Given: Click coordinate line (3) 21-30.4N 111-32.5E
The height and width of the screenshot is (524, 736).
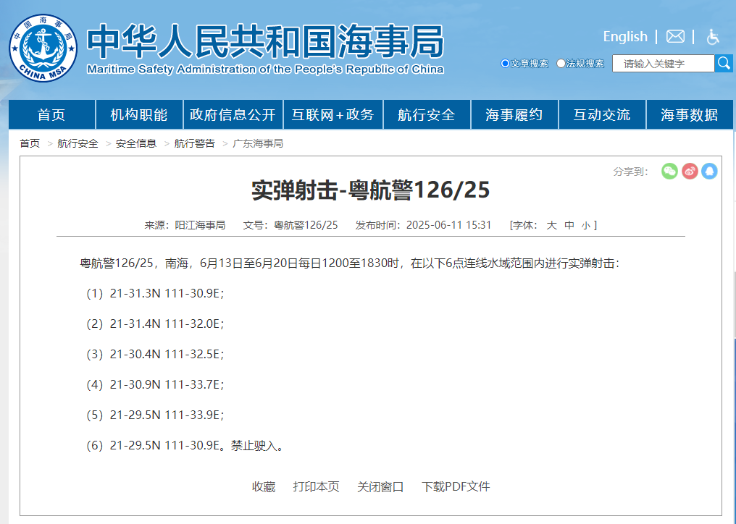Looking at the screenshot, I should click(x=154, y=354).
